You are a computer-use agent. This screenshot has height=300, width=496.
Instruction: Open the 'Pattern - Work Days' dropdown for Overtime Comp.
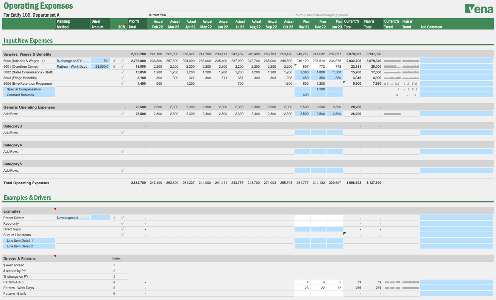(x=73, y=66)
